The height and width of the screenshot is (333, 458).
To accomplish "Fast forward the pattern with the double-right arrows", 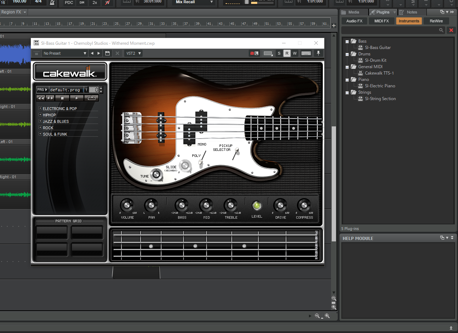I will click(x=50, y=98).
